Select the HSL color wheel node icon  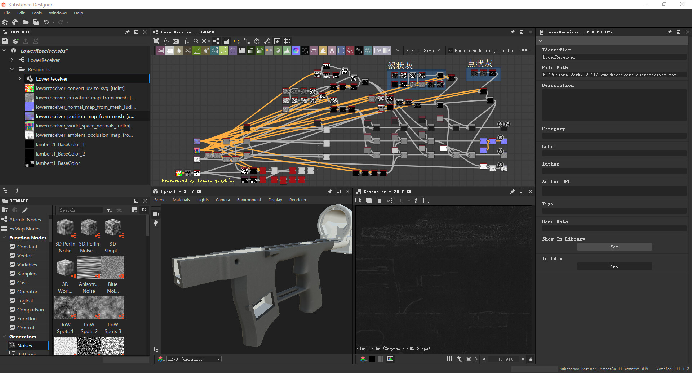point(296,50)
